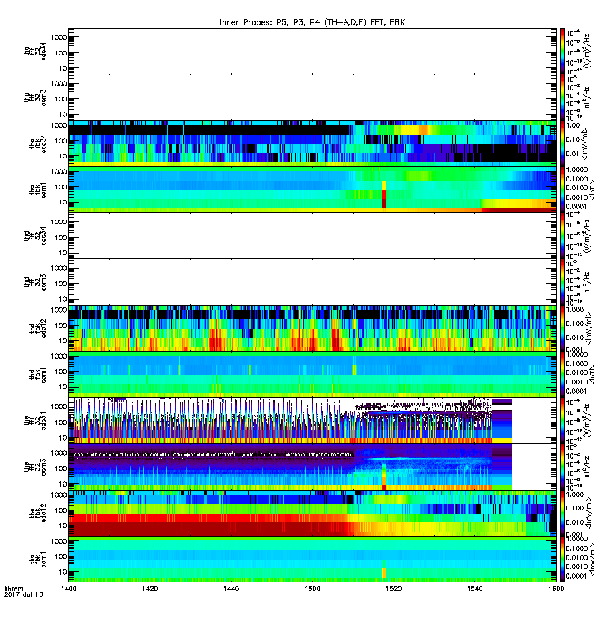Click the 1400 time axis label

pyautogui.click(x=68, y=589)
